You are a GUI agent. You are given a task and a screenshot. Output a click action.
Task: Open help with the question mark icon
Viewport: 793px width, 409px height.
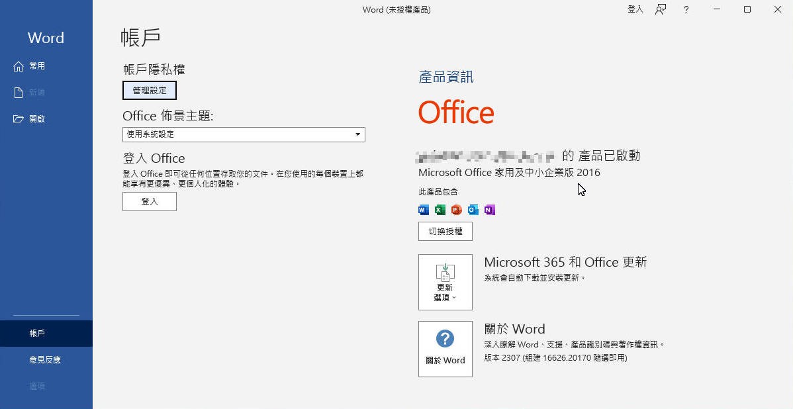click(x=686, y=9)
